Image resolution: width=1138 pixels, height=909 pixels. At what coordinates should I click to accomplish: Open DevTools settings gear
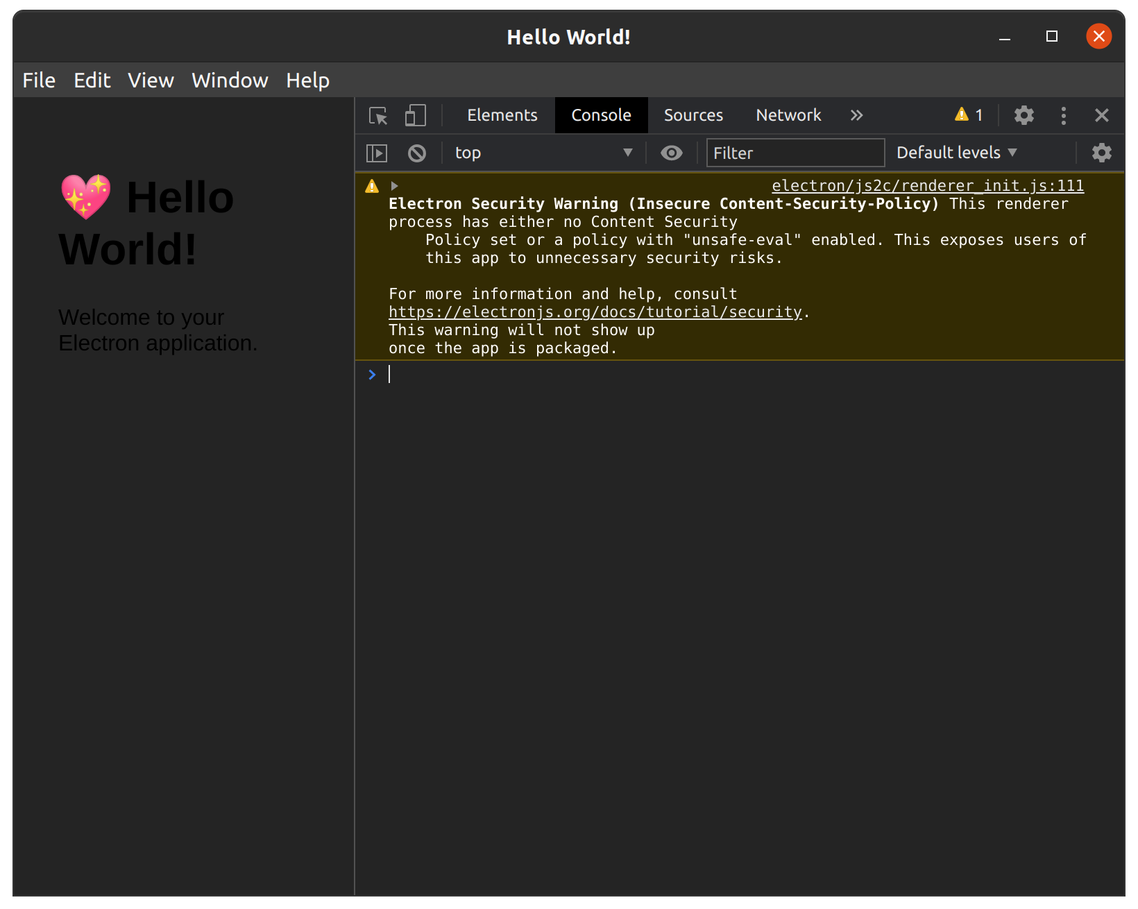[1024, 115]
